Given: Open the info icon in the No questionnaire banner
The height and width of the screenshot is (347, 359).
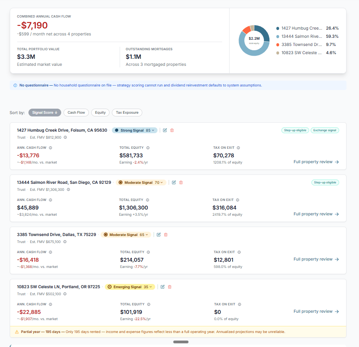Looking at the screenshot, I should pos(15,85).
